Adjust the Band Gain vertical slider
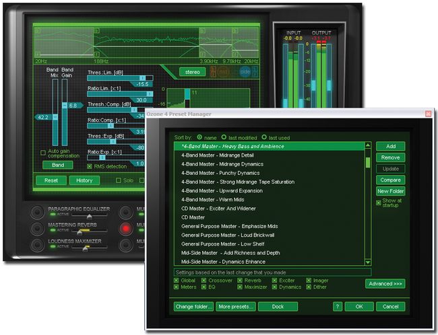 pyautogui.click(x=65, y=112)
